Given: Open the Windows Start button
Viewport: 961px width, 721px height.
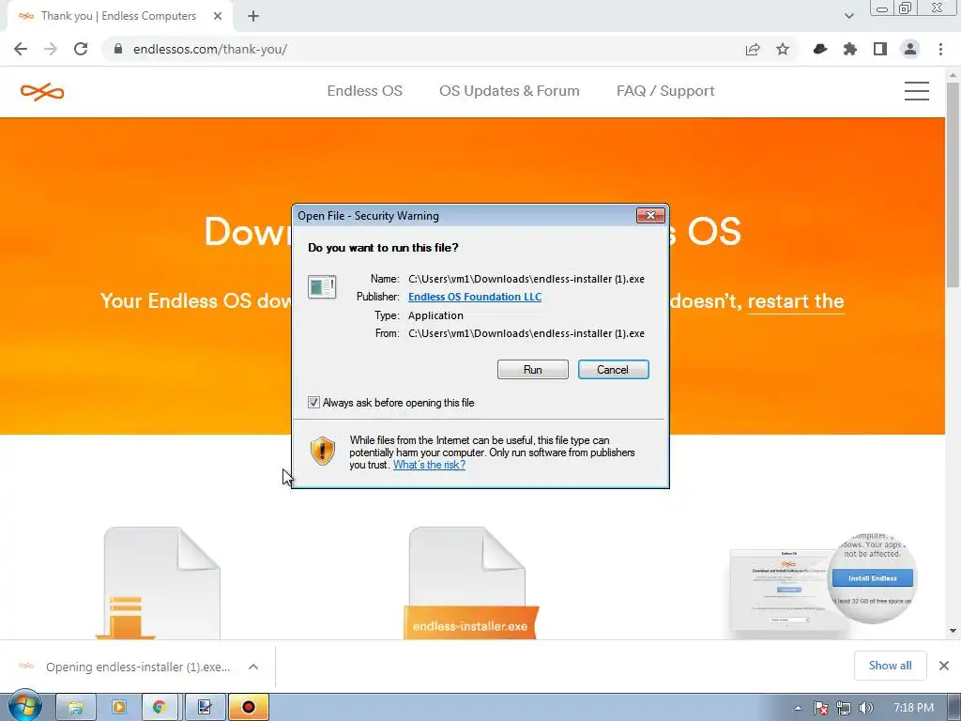Looking at the screenshot, I should [x=24, y=708].
